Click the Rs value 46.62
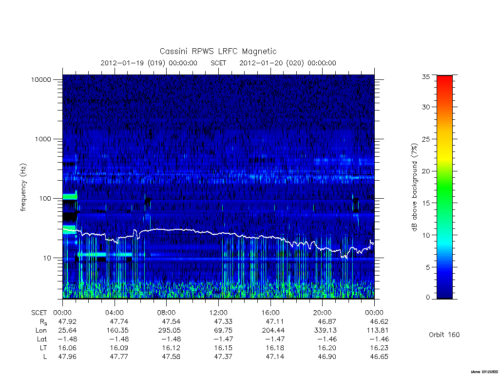Viewport: 499px width, 374px height. [x=379, y=321]
